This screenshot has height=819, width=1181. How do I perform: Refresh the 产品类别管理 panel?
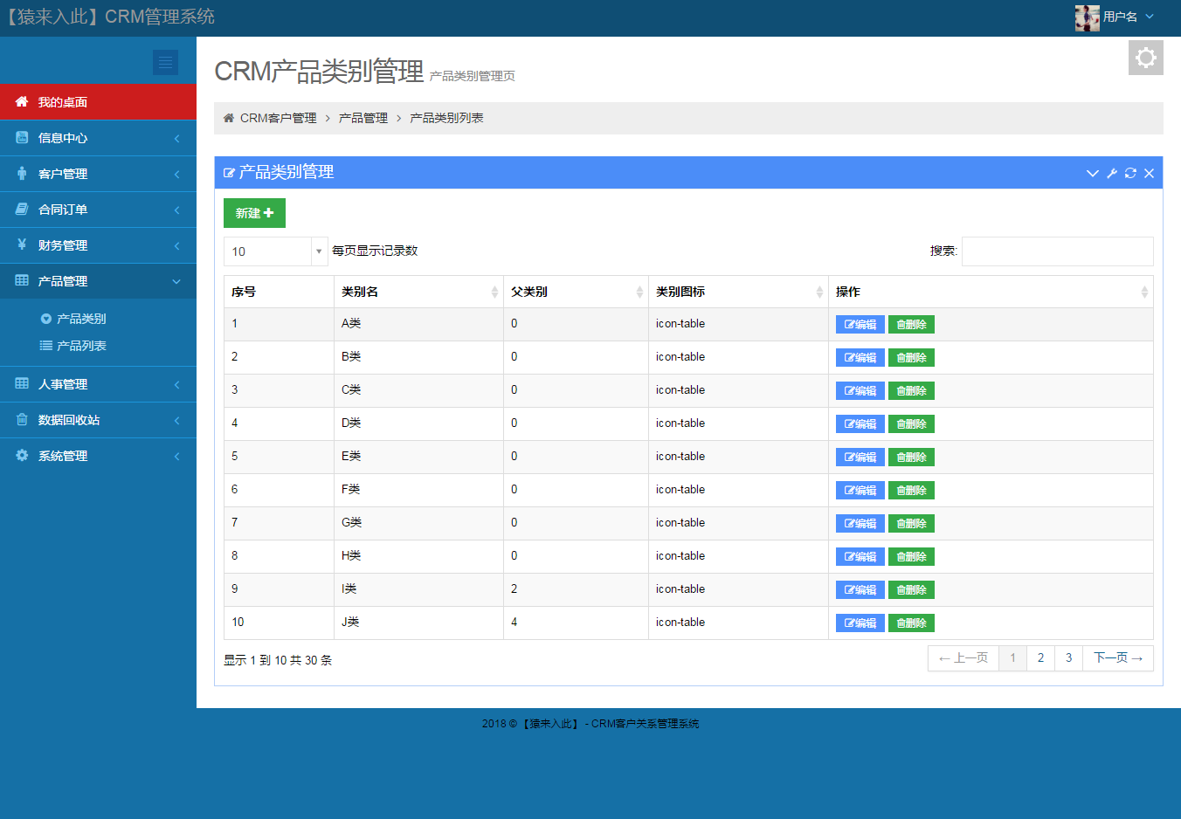tap(1130, 173)
